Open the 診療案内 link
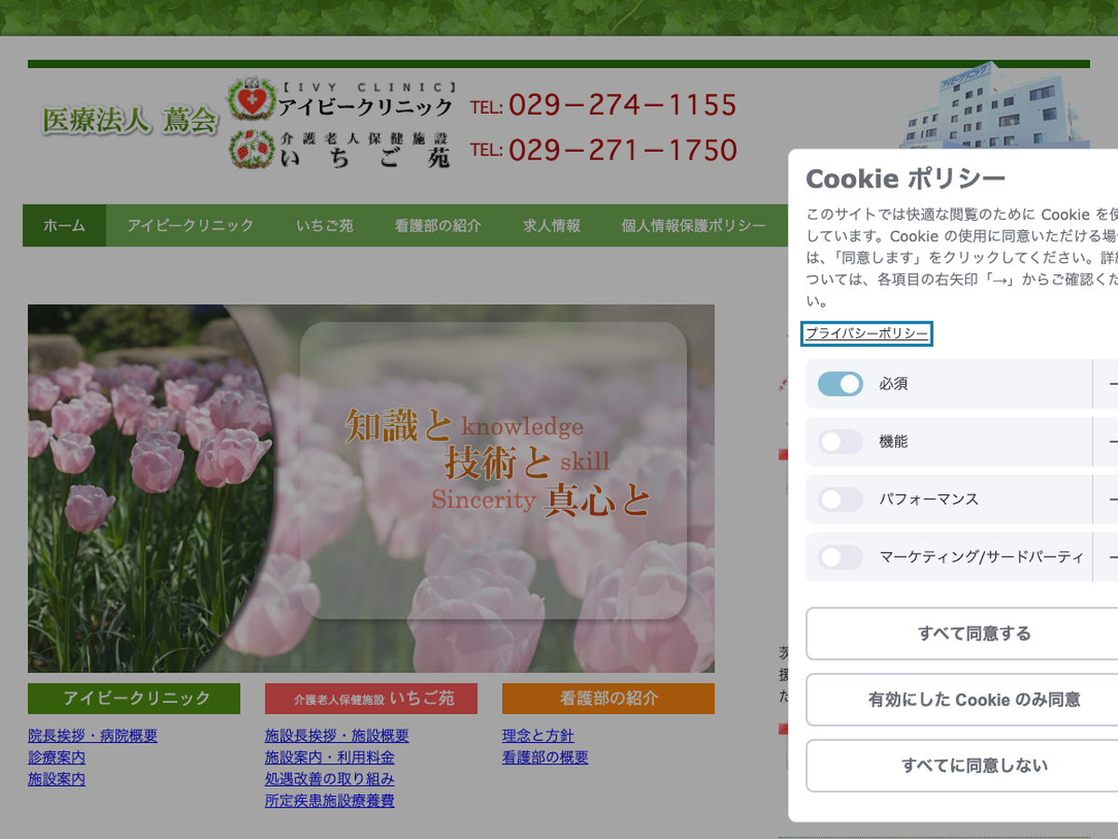Image resolution: width=1118 pixels, height=839 pixels. pos(57,757)
